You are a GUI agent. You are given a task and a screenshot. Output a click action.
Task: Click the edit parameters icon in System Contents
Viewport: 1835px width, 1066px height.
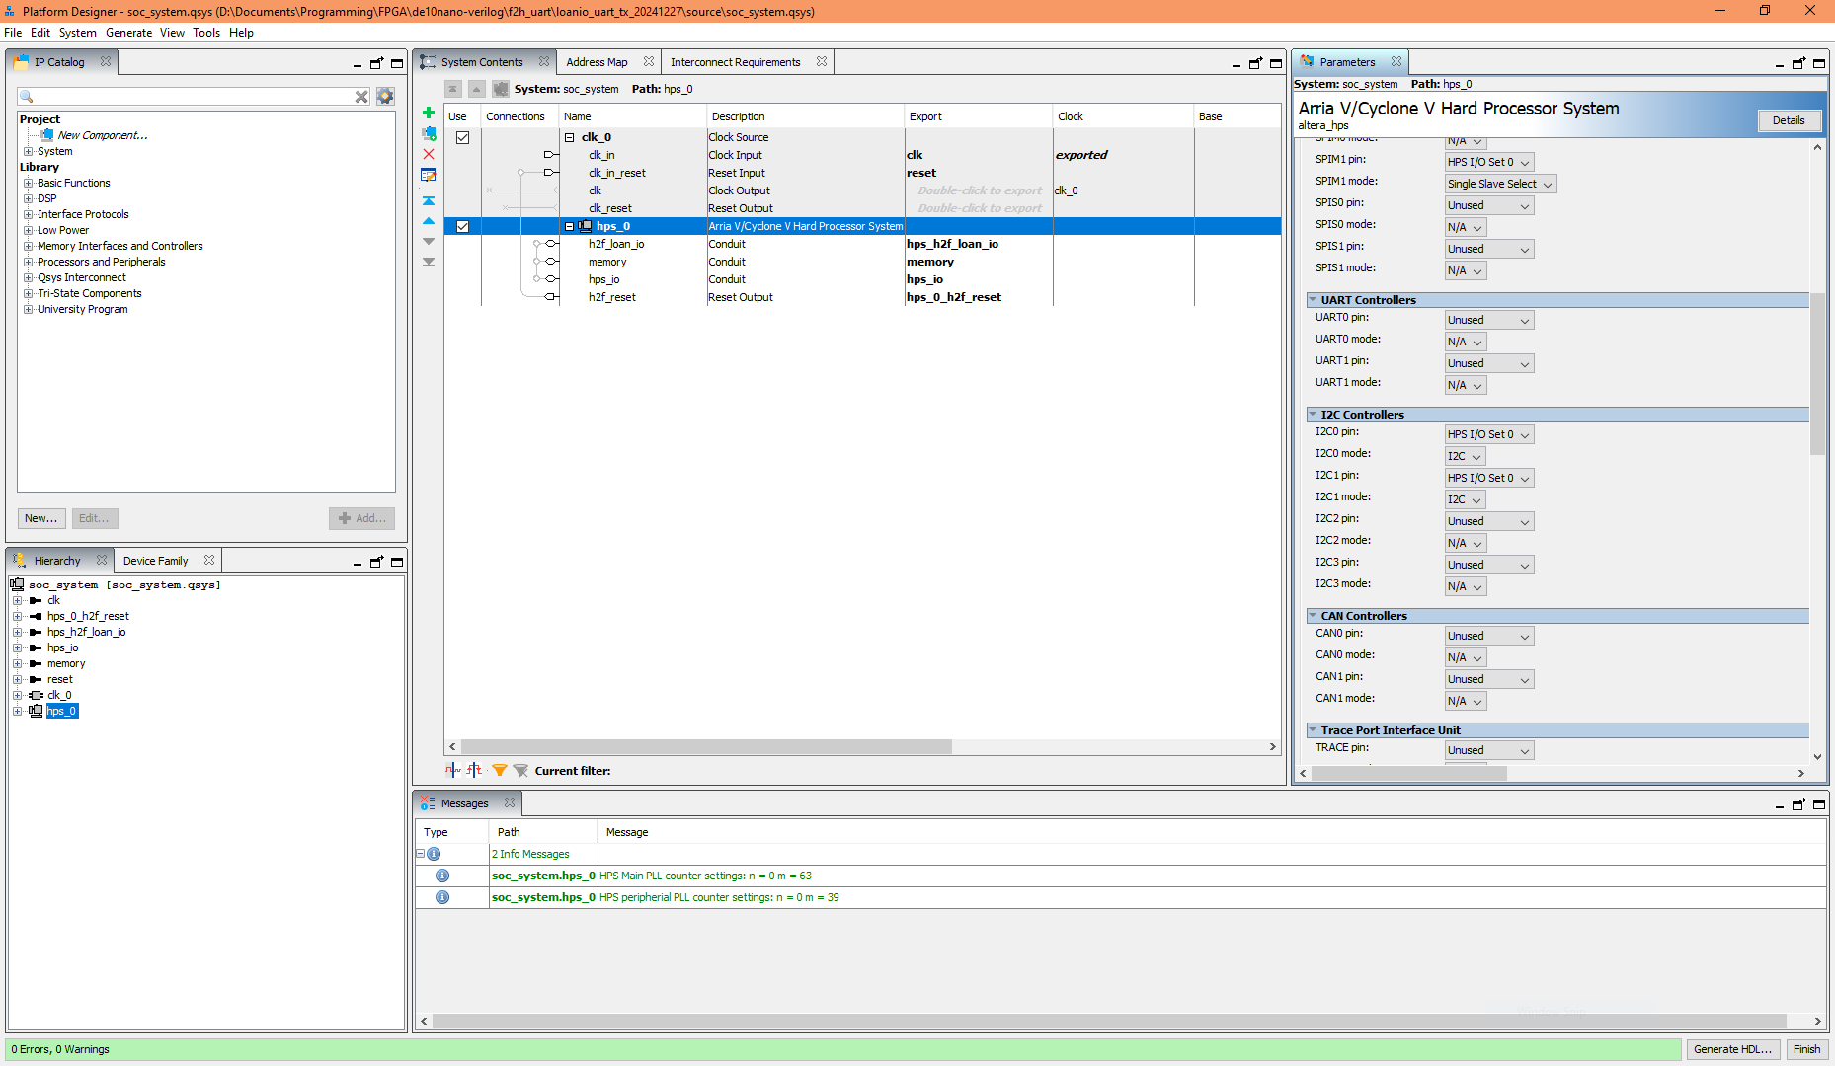(429, 175)
